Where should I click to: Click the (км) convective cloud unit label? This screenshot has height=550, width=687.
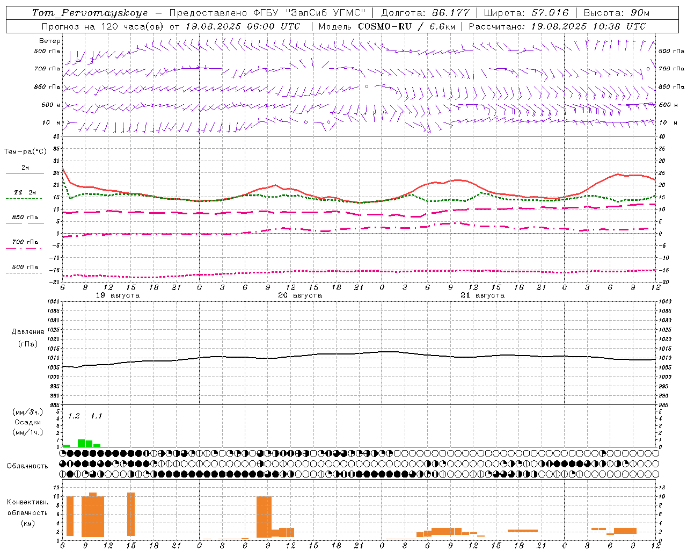[27, 523]
